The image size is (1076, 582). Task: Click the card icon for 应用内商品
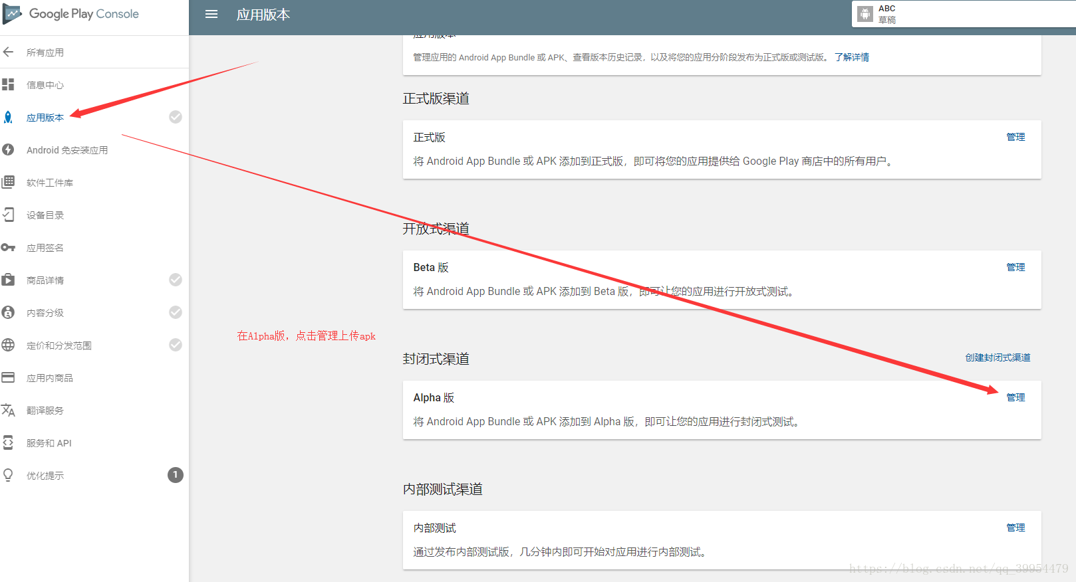coord(8,377)
